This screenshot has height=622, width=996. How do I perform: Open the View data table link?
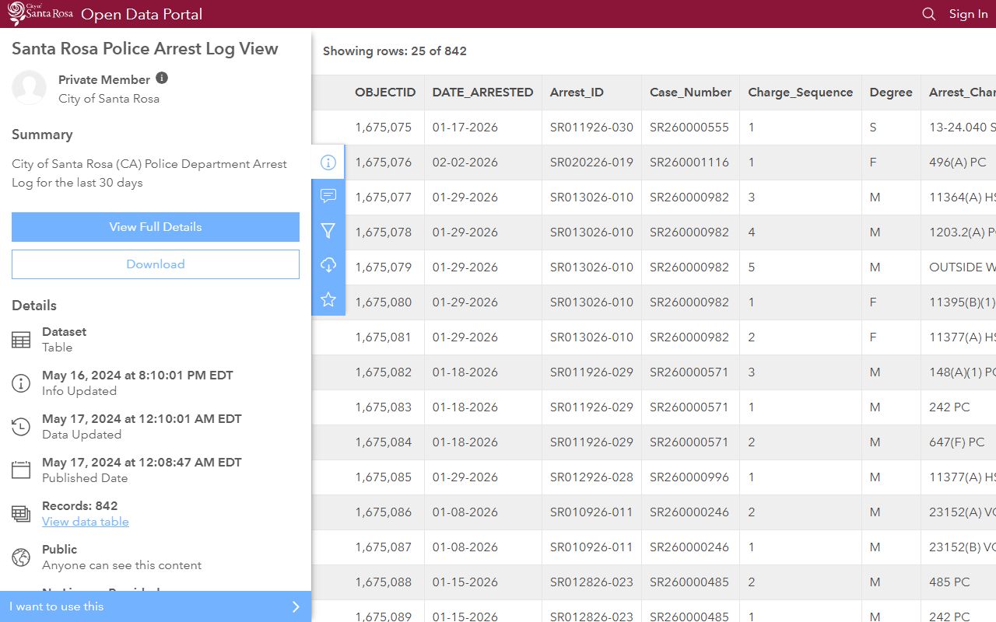86,522
